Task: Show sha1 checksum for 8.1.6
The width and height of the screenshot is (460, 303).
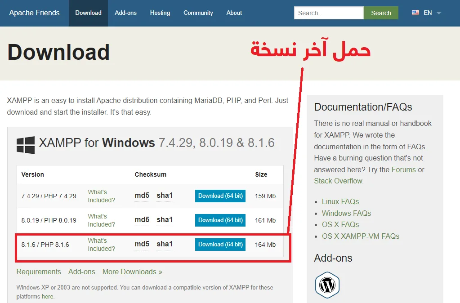Action: click(165, 245)
